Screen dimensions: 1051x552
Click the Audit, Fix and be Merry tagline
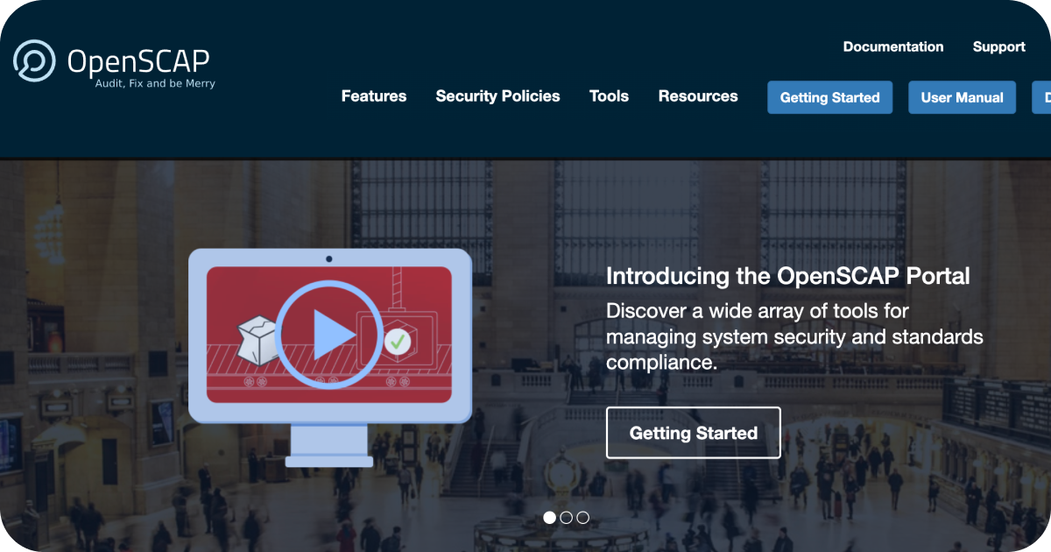point(155,83)
